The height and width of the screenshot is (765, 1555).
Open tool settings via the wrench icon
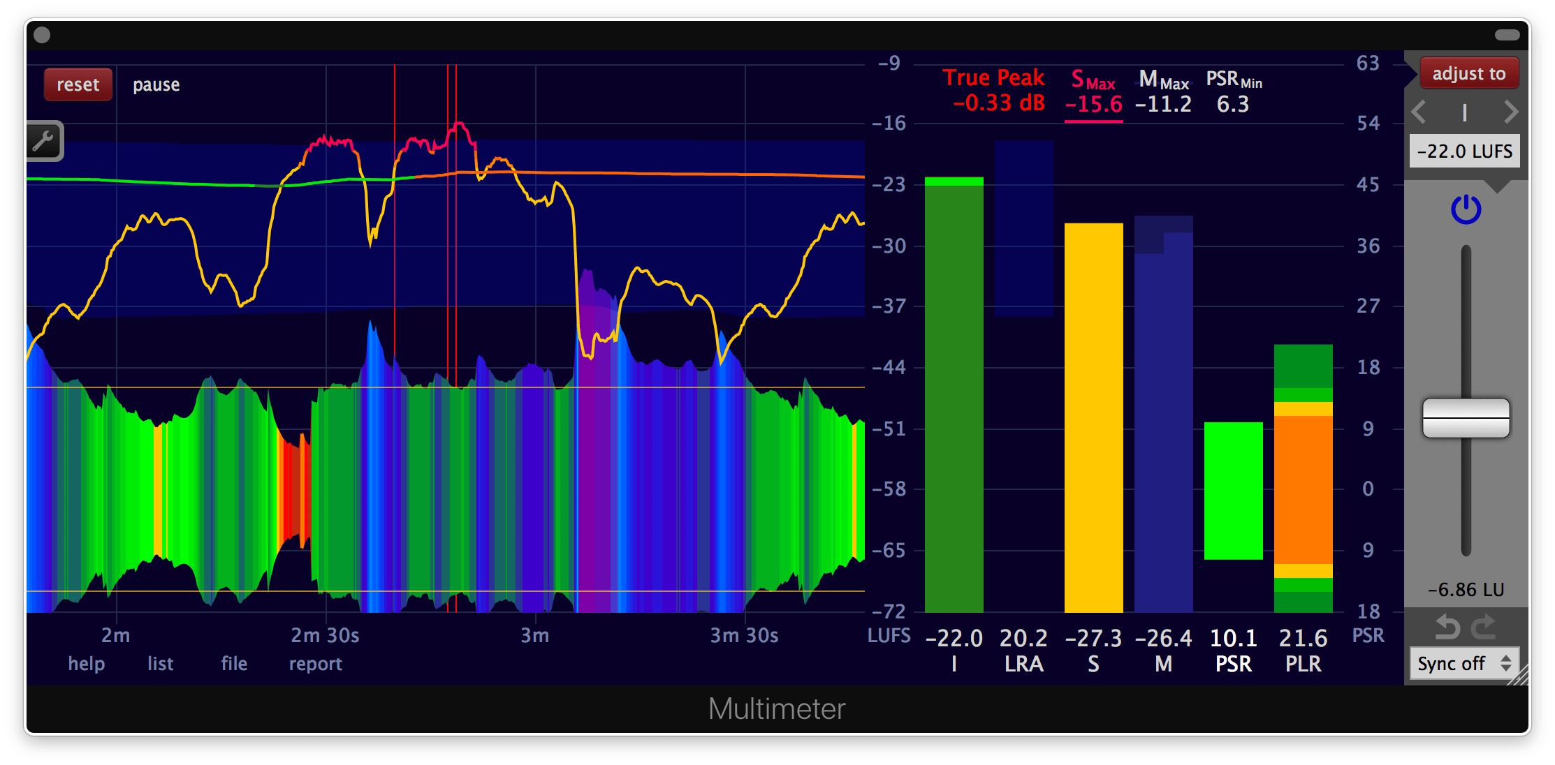[x=43, y=142]
